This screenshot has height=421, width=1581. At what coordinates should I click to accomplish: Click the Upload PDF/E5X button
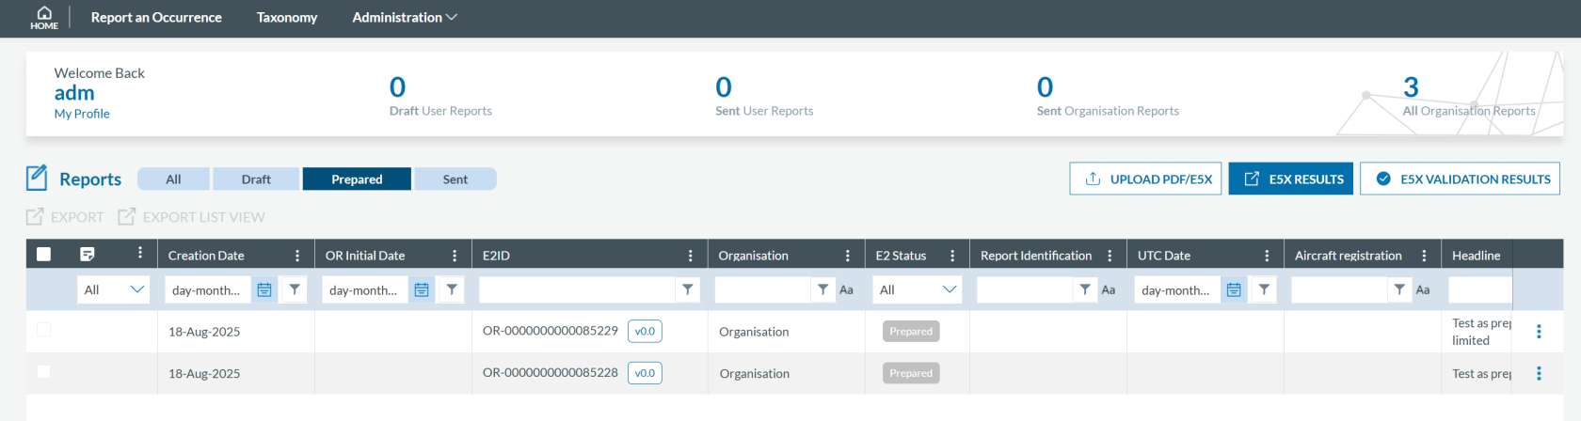(x=1145, y=179)
